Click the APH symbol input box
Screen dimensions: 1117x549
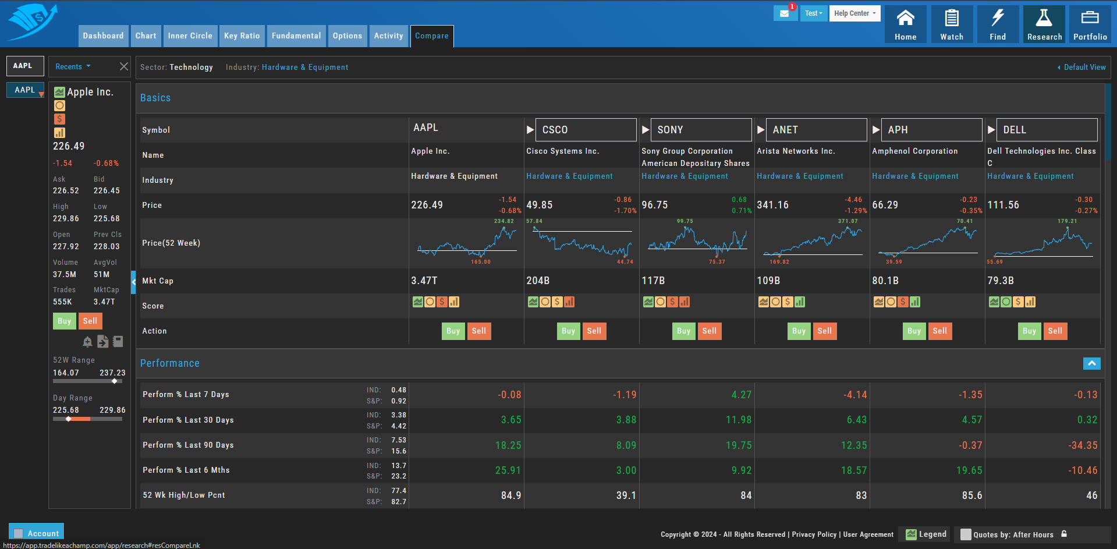(932, 130)
